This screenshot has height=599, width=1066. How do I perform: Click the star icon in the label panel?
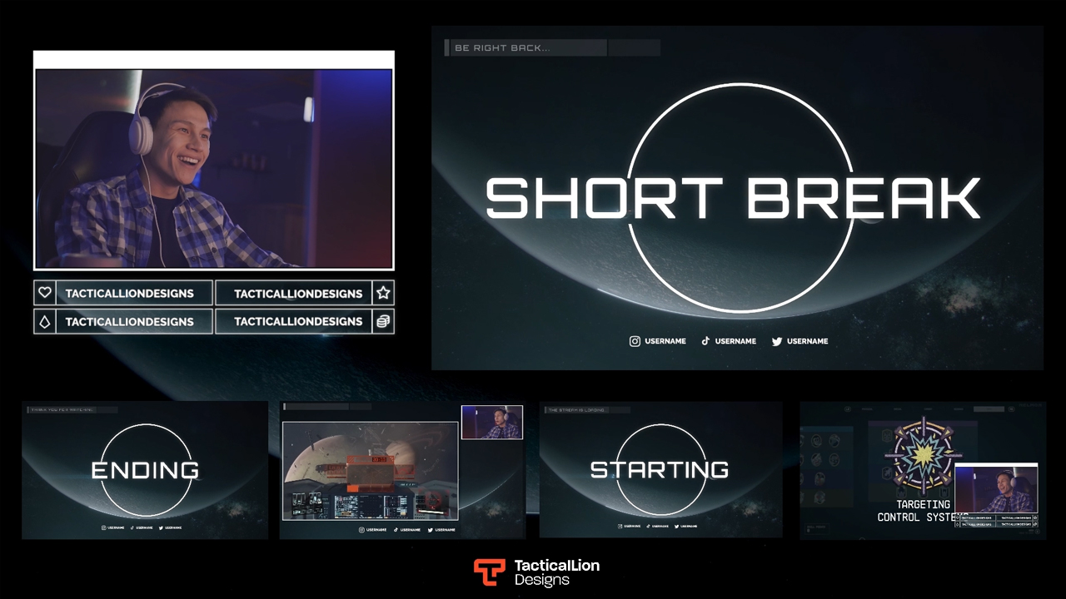click(383, 293)
